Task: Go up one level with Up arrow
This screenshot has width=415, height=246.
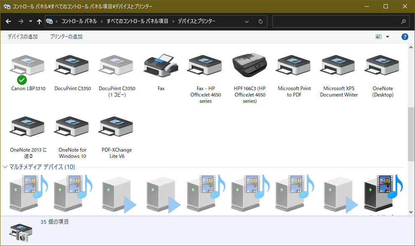Action: click(x=39, y=21)
